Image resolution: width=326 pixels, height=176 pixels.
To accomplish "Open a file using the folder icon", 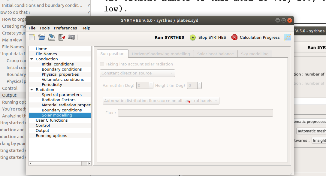I will (x=42, y=37).
